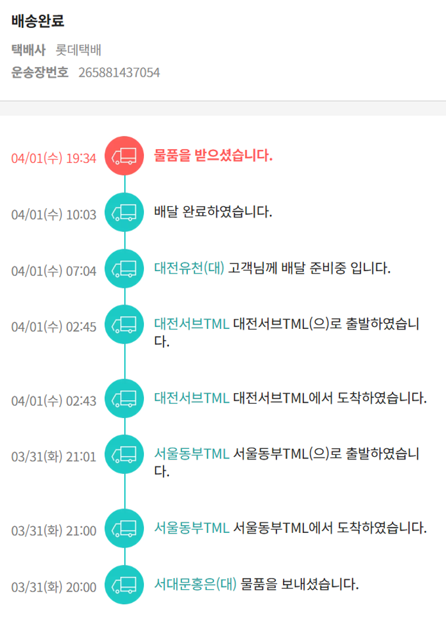
Task: Click the tracking number 265881437054
Action: [x=119, y=73]
